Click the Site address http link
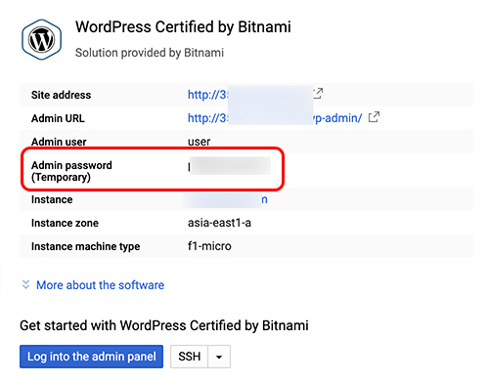 [x=249, y=95]
